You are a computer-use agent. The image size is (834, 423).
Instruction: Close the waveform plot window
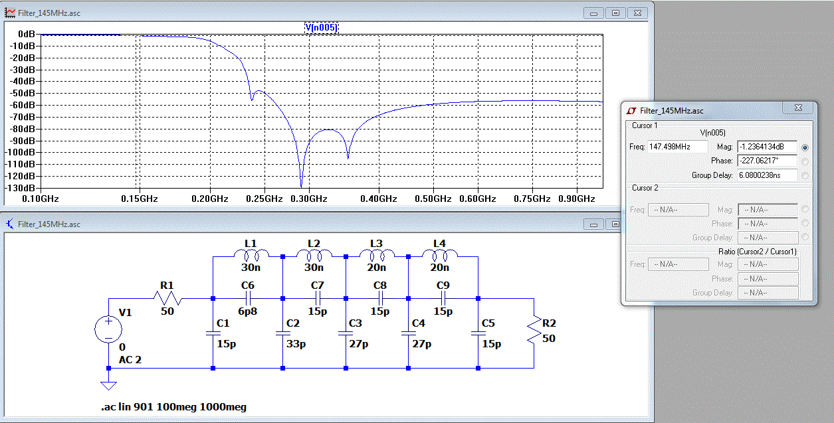point(637,13)
